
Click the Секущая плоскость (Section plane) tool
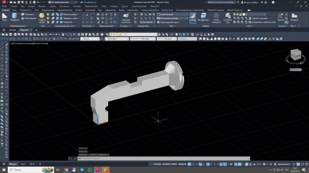[126, 18]
